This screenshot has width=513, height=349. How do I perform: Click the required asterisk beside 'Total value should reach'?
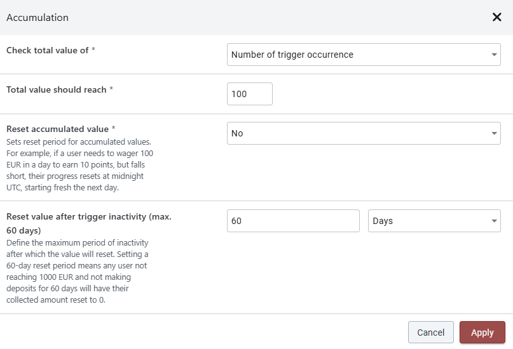(111, 89)
